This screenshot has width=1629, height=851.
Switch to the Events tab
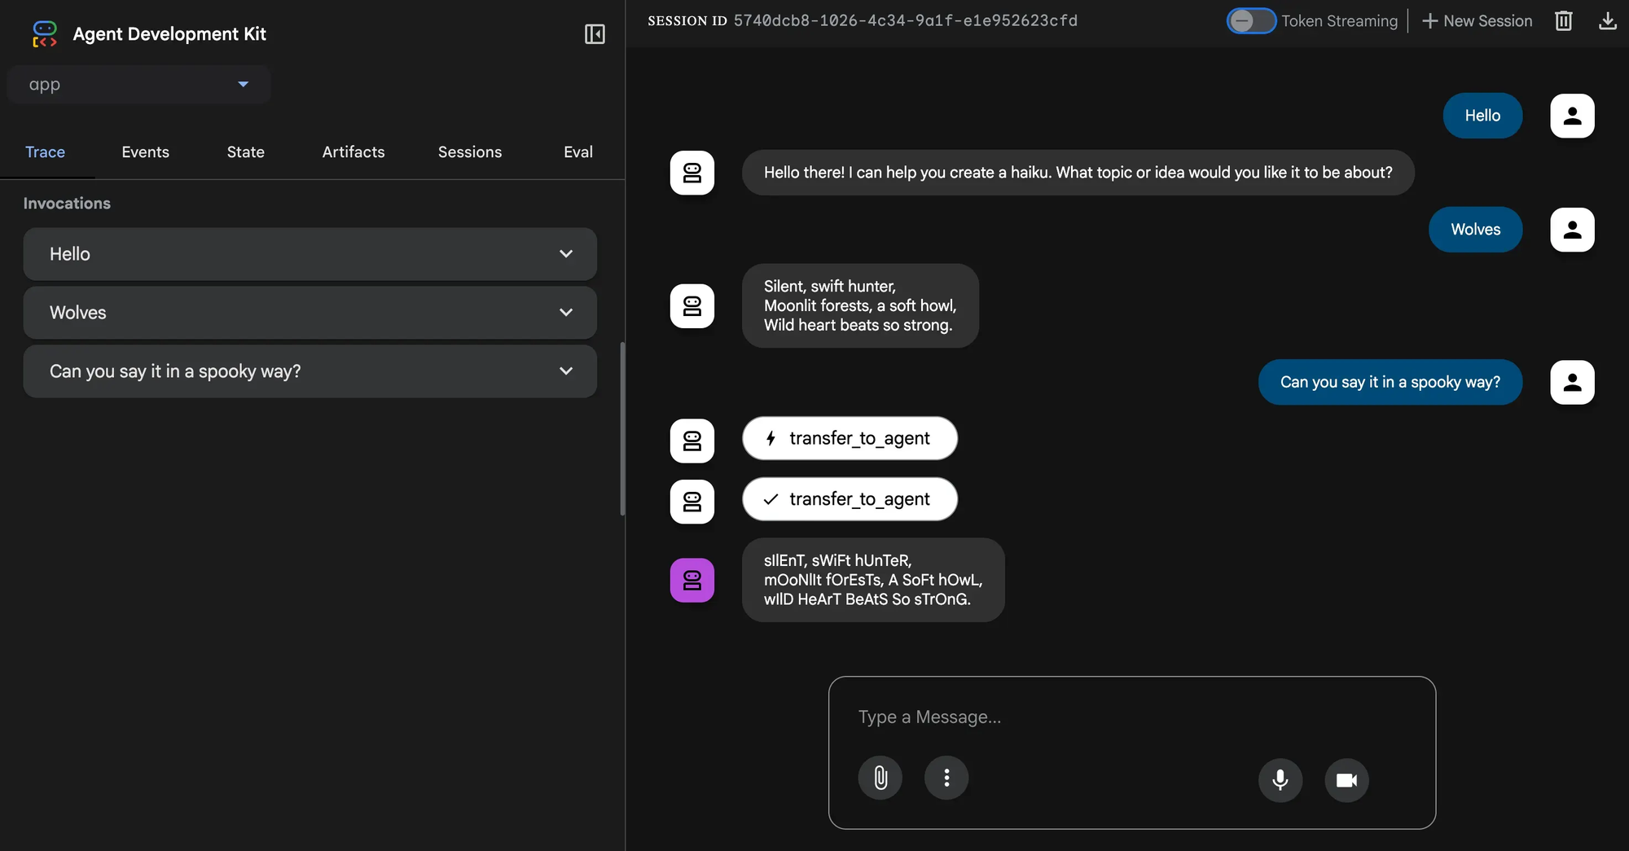(145, 152)
